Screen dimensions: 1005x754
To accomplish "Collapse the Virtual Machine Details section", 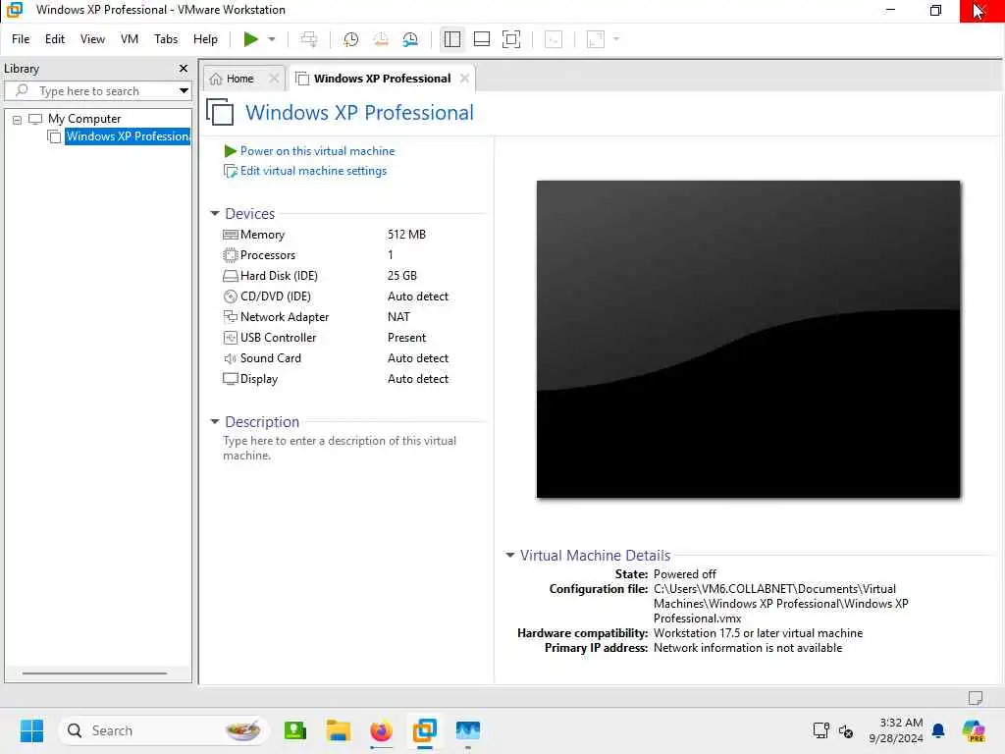I will coord(509,556).
